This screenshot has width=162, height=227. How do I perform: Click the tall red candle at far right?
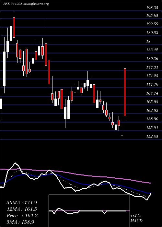pos(125,92)
